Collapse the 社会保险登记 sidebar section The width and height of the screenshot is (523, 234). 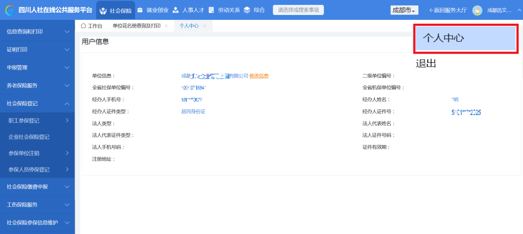37,103
